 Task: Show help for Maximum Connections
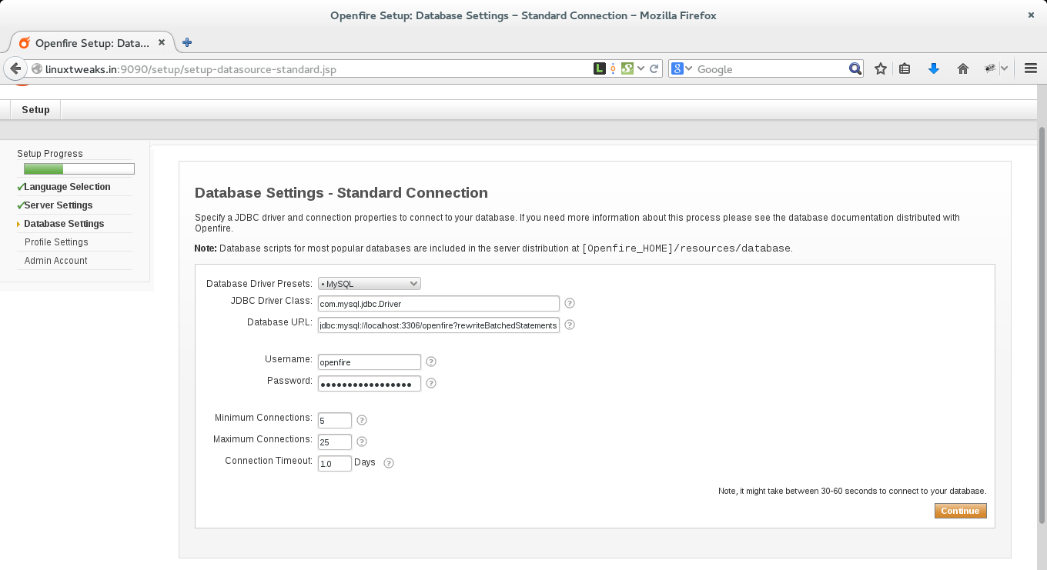coord(362,442)
